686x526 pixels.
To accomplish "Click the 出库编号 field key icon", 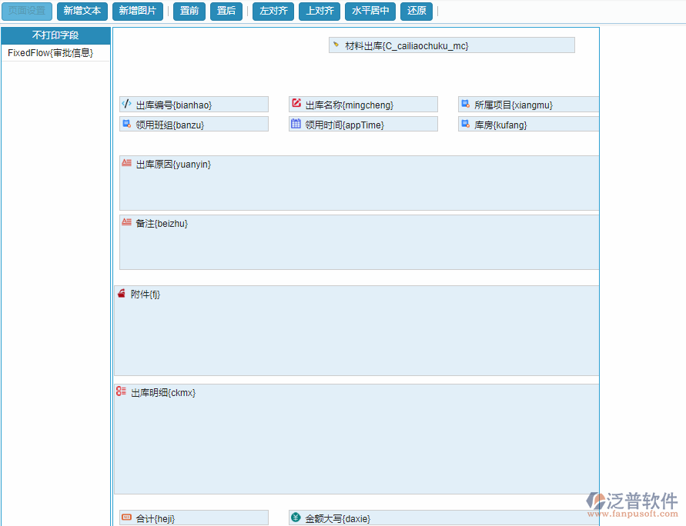I will point(127,104).
